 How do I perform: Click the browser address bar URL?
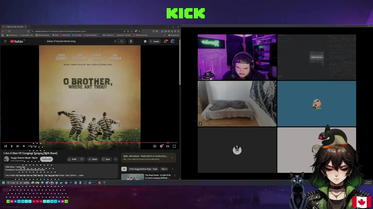(x=60, y=31)
